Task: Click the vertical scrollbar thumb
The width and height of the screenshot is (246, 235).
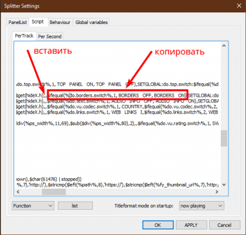Action: 224,138
